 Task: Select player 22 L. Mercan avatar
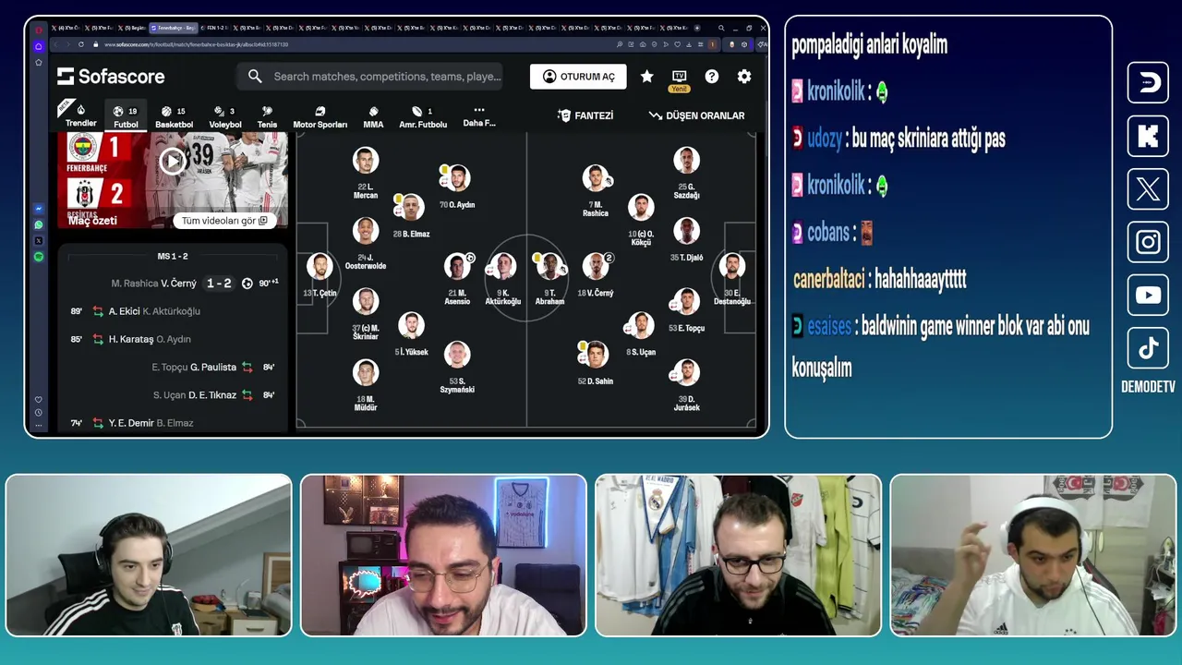366,161
